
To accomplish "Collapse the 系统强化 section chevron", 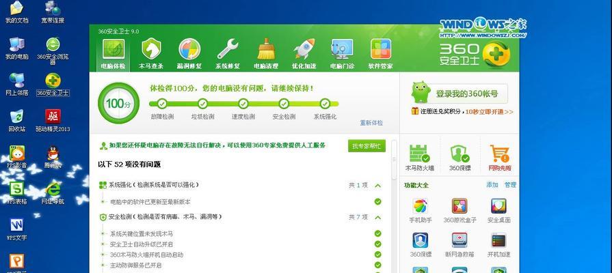I will pos(377,186).
